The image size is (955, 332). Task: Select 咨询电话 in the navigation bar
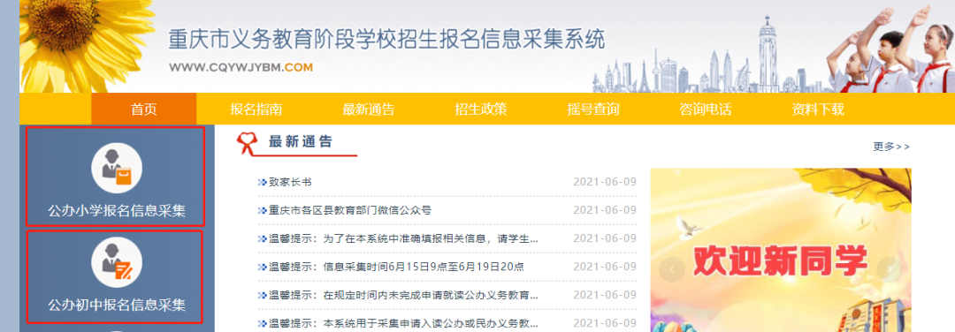coord(706,109)
